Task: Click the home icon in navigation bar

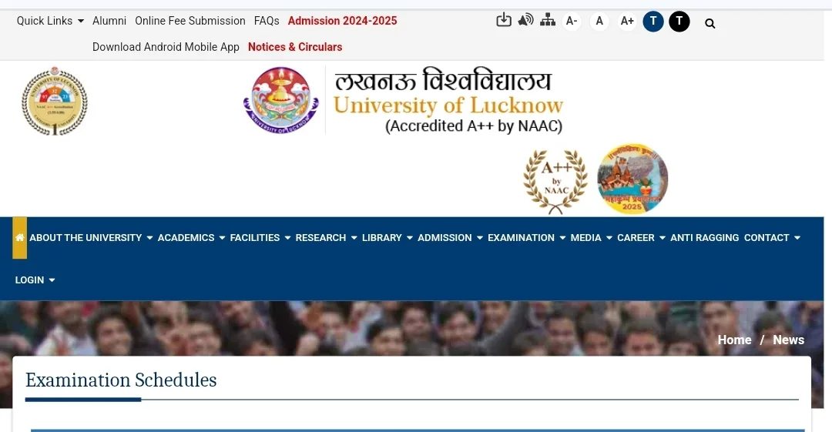Action: [x=20, y=238]
